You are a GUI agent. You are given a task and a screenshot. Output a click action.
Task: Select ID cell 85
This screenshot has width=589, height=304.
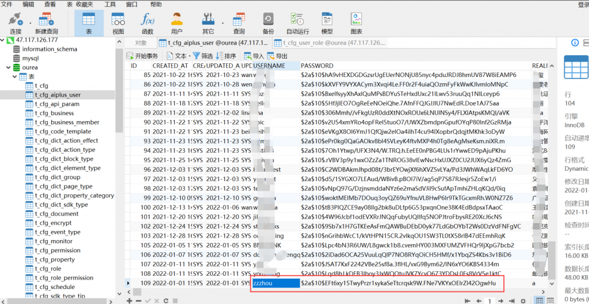point(141,75)
